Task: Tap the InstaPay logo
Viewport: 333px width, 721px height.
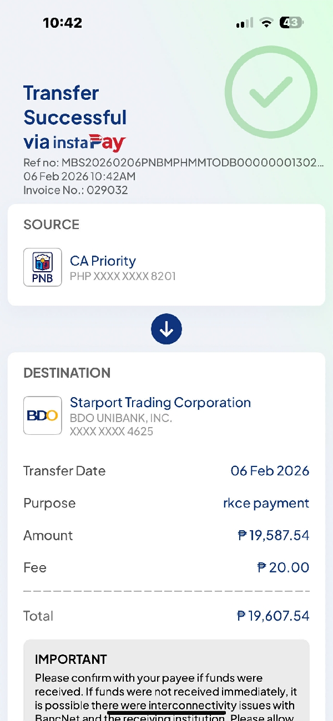Action: click(x=89, y=143)
